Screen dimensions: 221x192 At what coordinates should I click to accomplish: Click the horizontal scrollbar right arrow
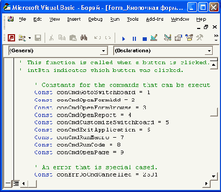click(206, 184)
